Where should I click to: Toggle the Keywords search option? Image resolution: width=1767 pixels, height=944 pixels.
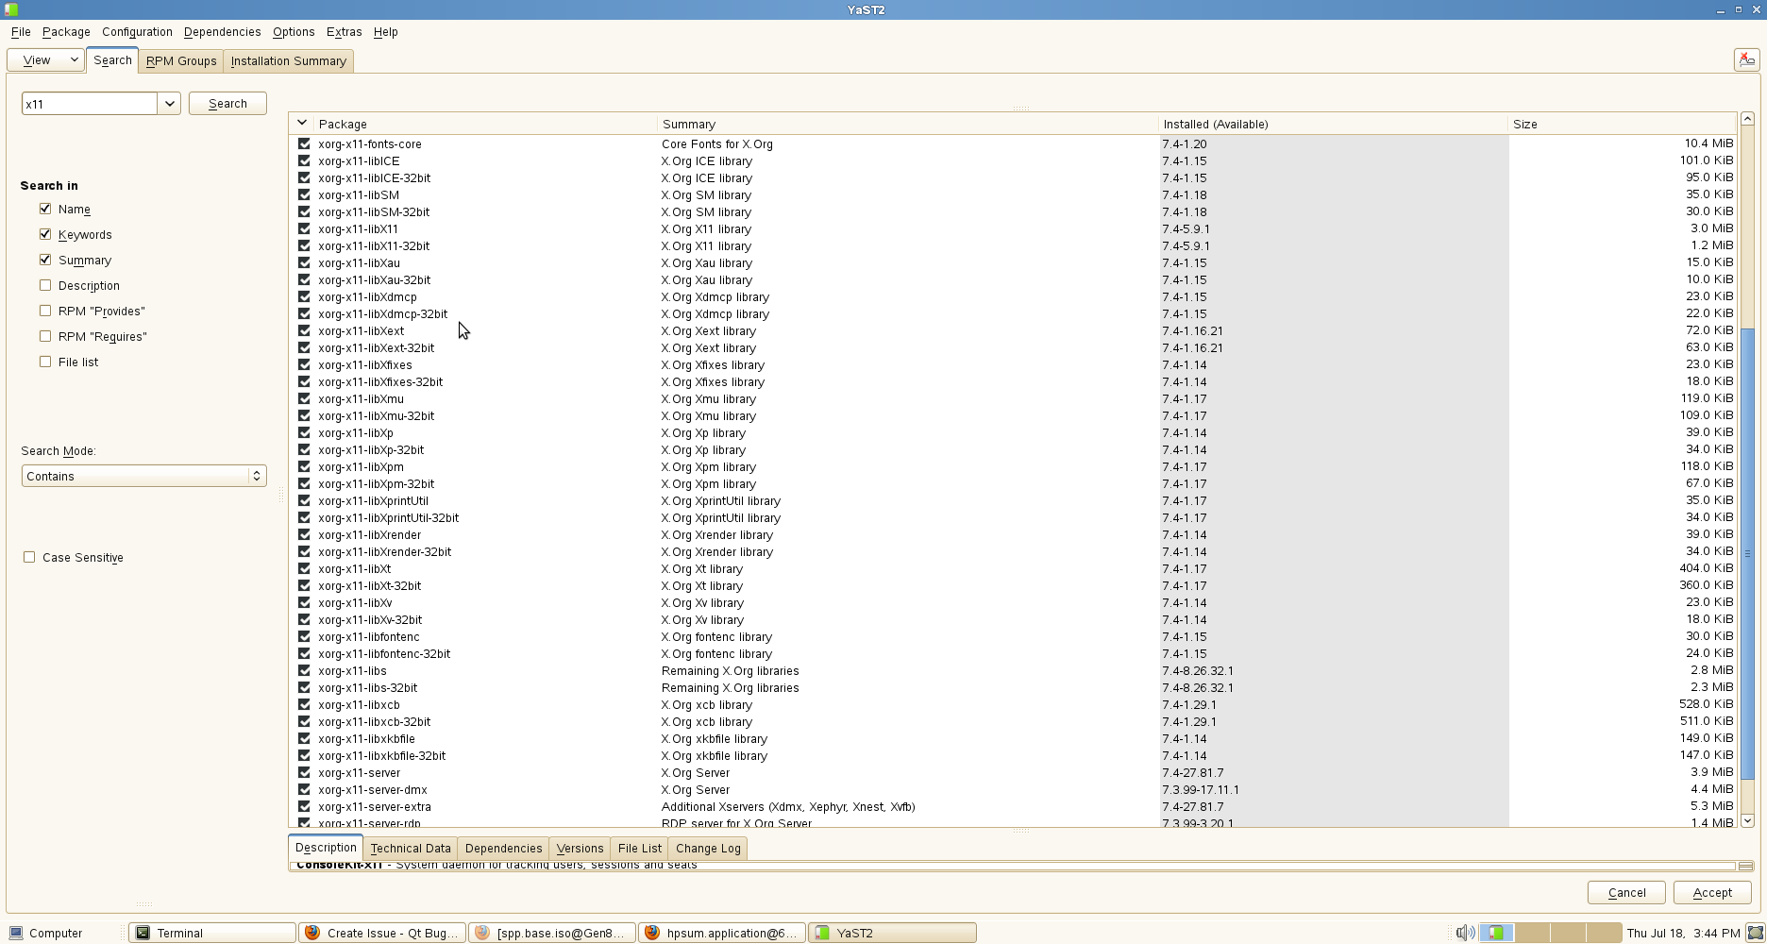[45, 234]
